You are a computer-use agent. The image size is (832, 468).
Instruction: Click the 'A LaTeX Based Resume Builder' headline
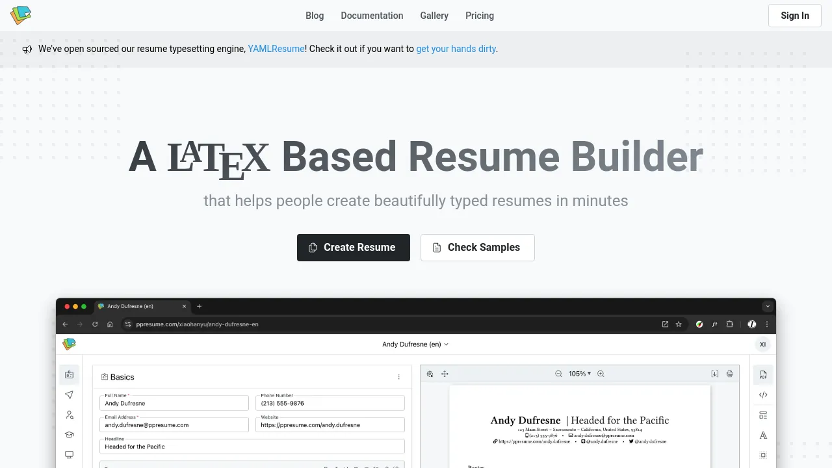[x=416, y=157]
